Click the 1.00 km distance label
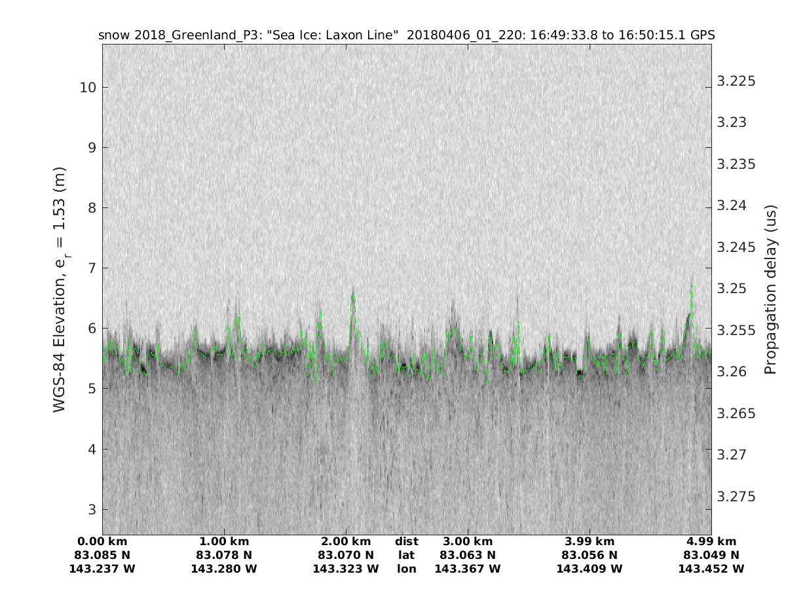This screenshot has height=589, width=786. pos(224,542)
